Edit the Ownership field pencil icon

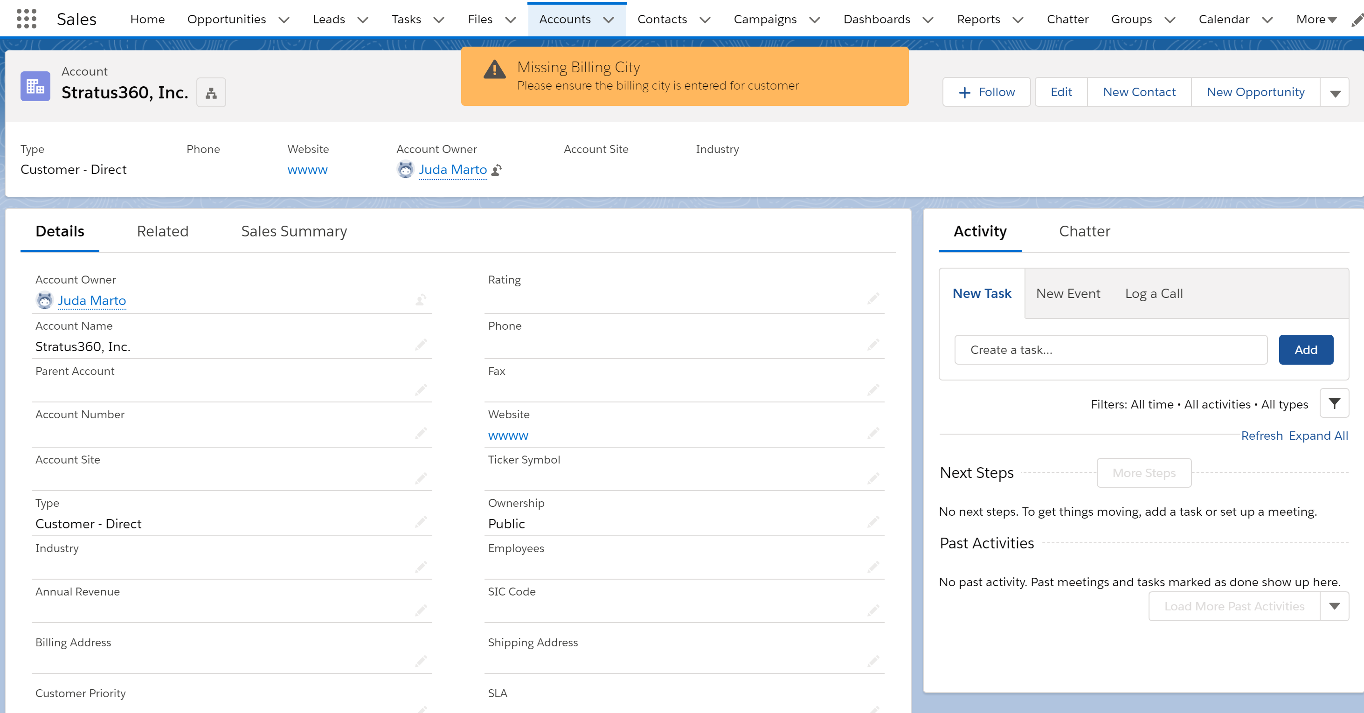point(873,522)
